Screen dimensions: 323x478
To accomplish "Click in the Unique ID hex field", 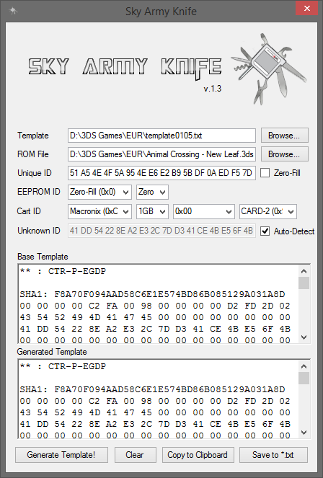I will pyautogui.click(x=161, y=173).
